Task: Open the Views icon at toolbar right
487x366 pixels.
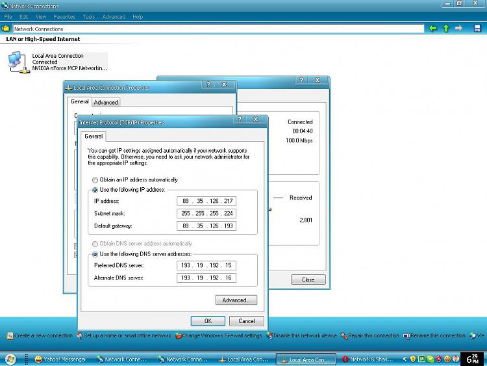Action: pos(477,29)
